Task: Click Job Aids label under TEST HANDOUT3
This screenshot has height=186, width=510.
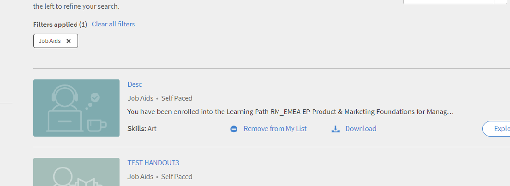Action: [x=140, y=177]
